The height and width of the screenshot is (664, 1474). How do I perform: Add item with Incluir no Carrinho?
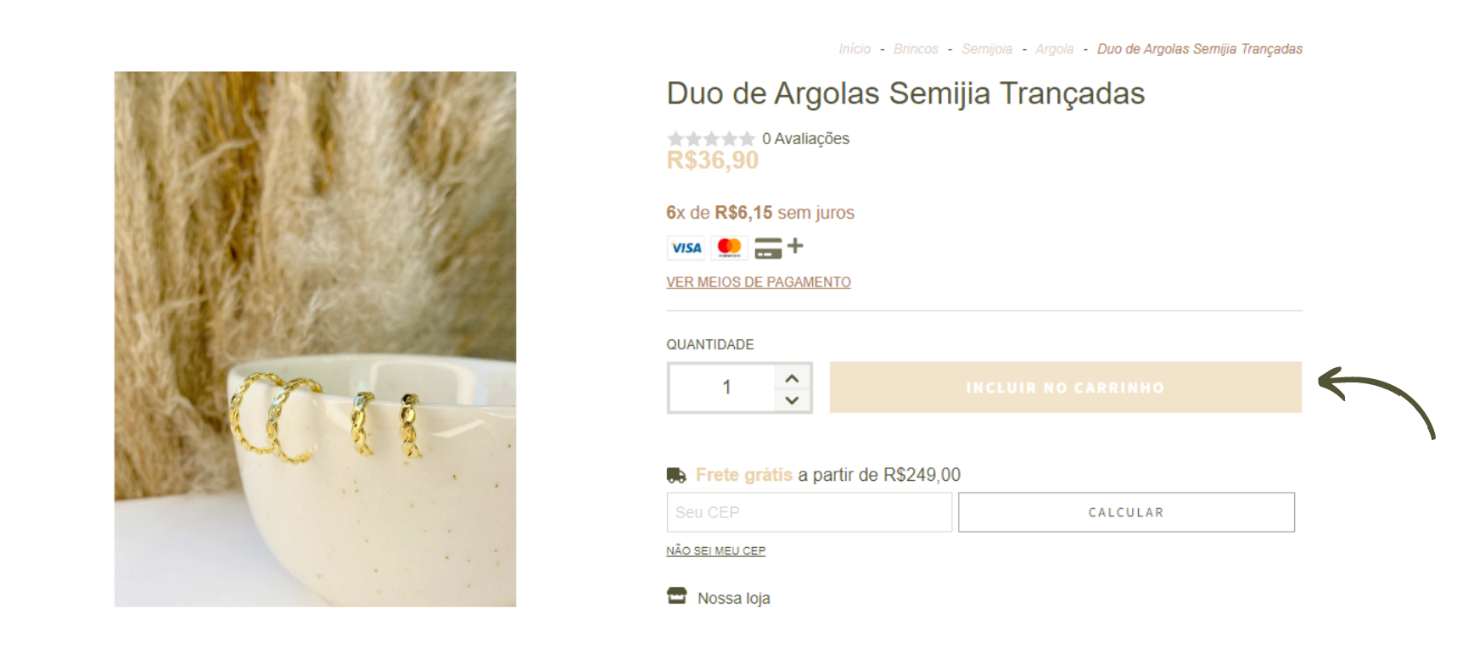pyautogui.click(x=1065, y=388)
